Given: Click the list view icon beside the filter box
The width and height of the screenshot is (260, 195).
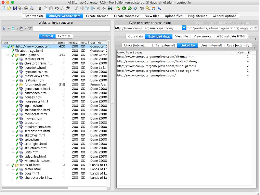Looking at the screenshot, I should [x=13, y=29].
